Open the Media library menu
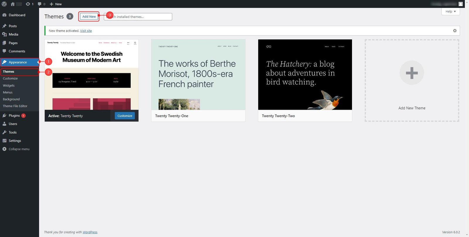This screenshot has width=469, height=237. (19, 34)
